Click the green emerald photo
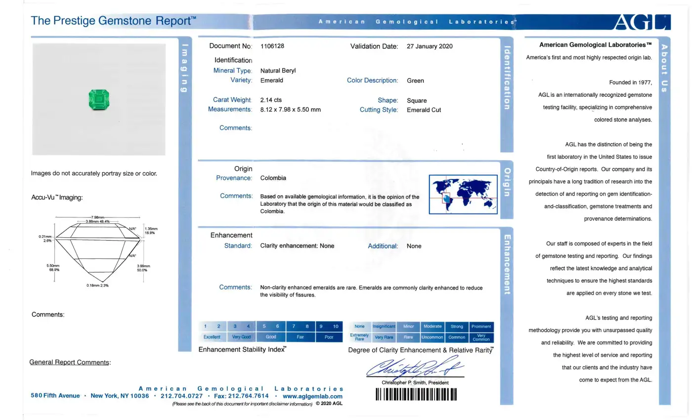 click(x=98, y=98)
